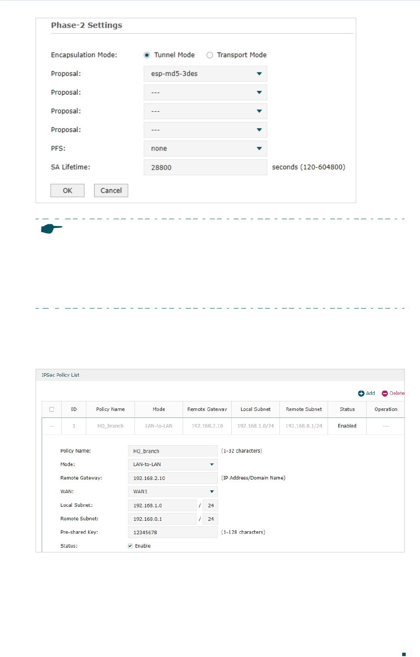
Task: Open the esp-md5-3des proposal dropdown
Action: [x=205, y=74]
